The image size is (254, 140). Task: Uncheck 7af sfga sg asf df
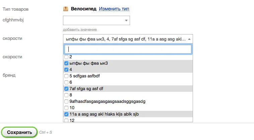pos(66,89)
